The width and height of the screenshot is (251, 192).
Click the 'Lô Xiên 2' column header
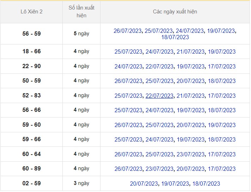[x=32, y=12]
